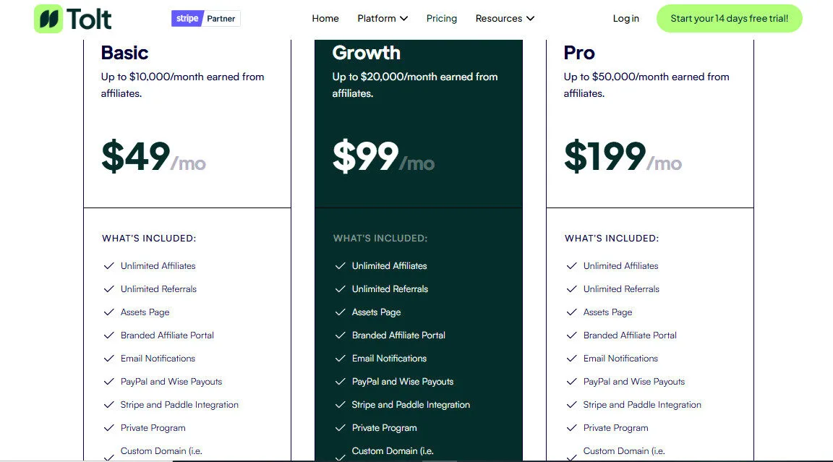The height and width of the screenshot is (462, 833).
Task: Click the checkmark beside Unlimited Affiliates in Basic
Action: 108,265
